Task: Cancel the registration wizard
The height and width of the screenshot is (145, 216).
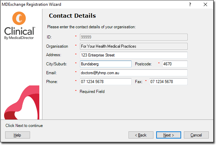Action: tap(196, 135)
